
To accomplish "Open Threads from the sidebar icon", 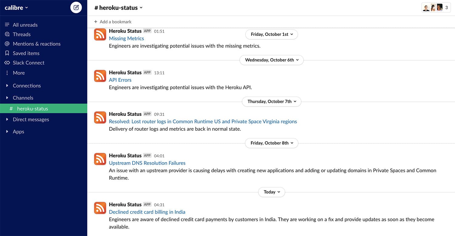I will (x=7, y=34).
